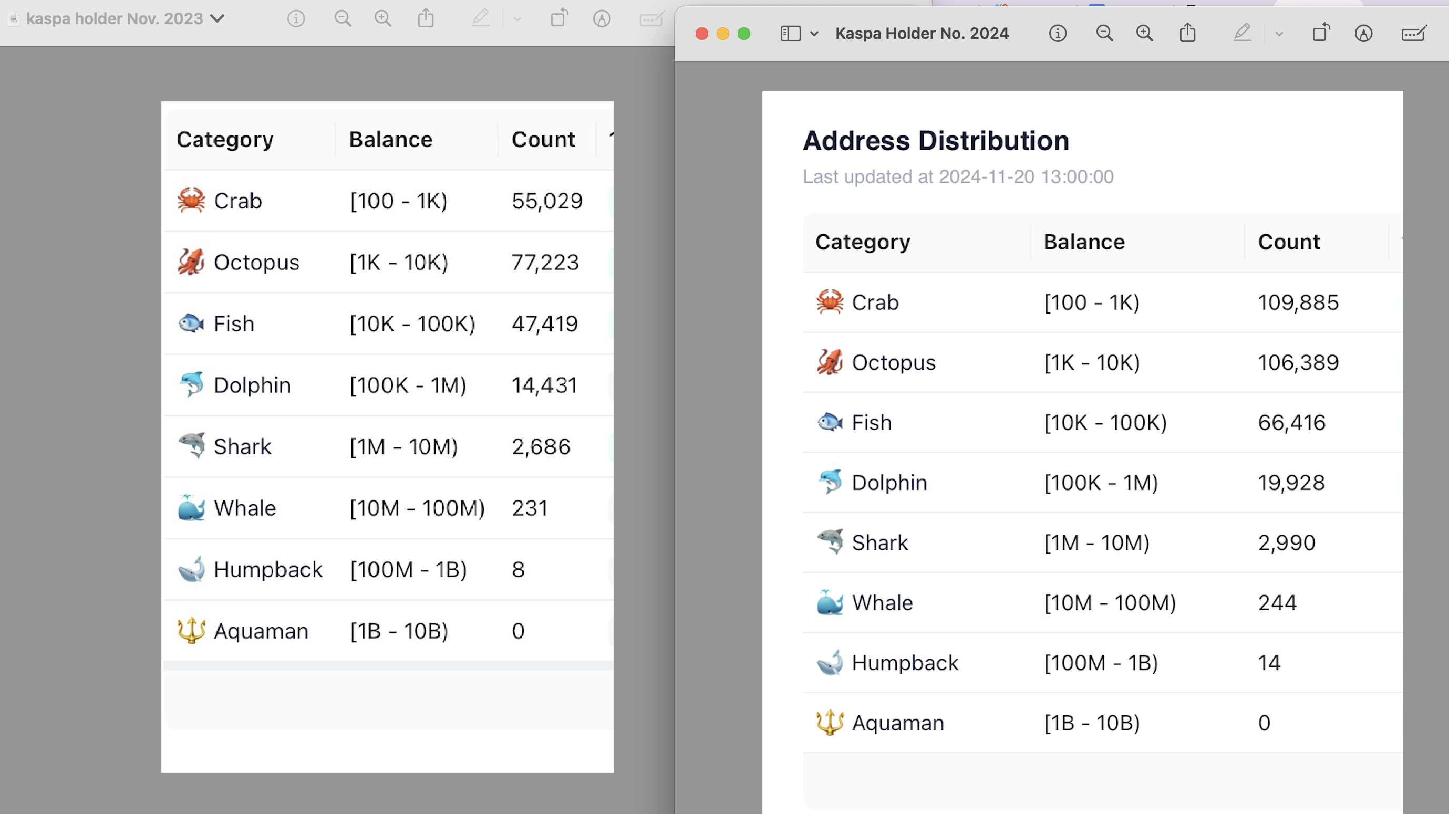
Task: Click Whale count 231 in 2023 table
Action: pos(529,508)
